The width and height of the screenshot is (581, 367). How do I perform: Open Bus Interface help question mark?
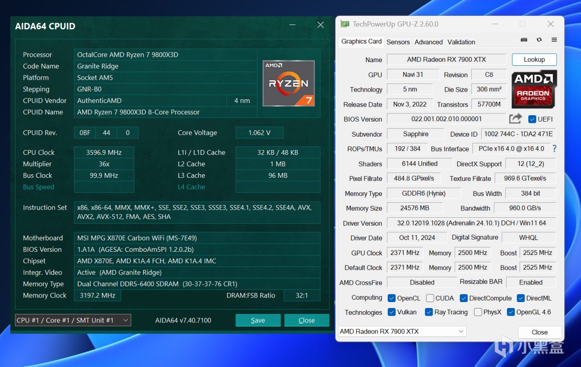pyautogui.click(x=554, y=149)
